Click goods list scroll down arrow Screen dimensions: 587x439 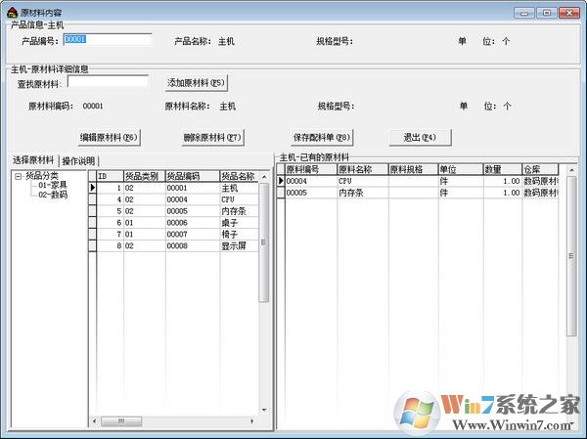264,411
